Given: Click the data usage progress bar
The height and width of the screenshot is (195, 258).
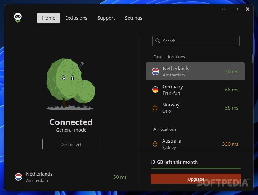Looking at the screenshot, I should [196, 168].
